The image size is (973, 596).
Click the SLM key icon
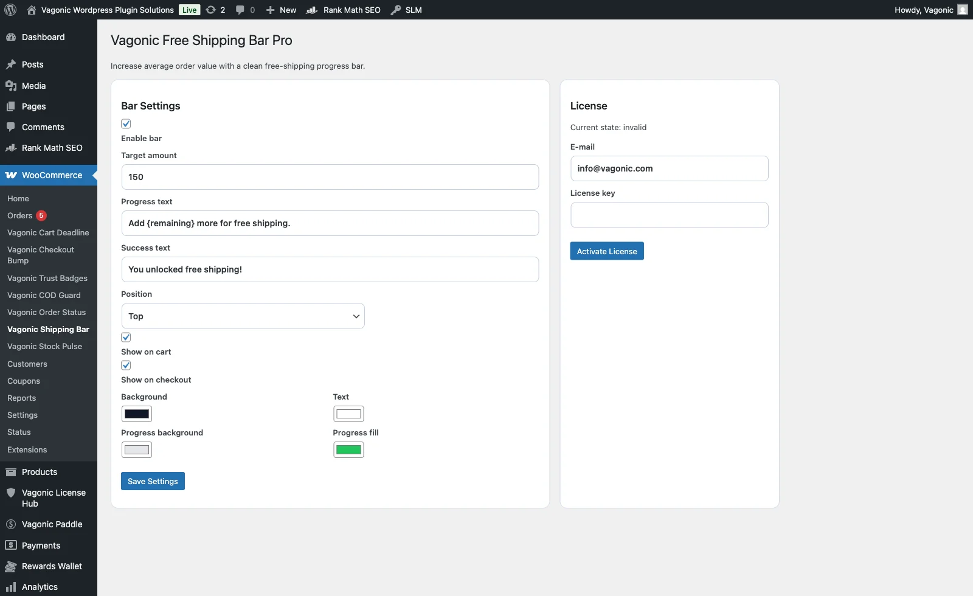tap(396, 10)
